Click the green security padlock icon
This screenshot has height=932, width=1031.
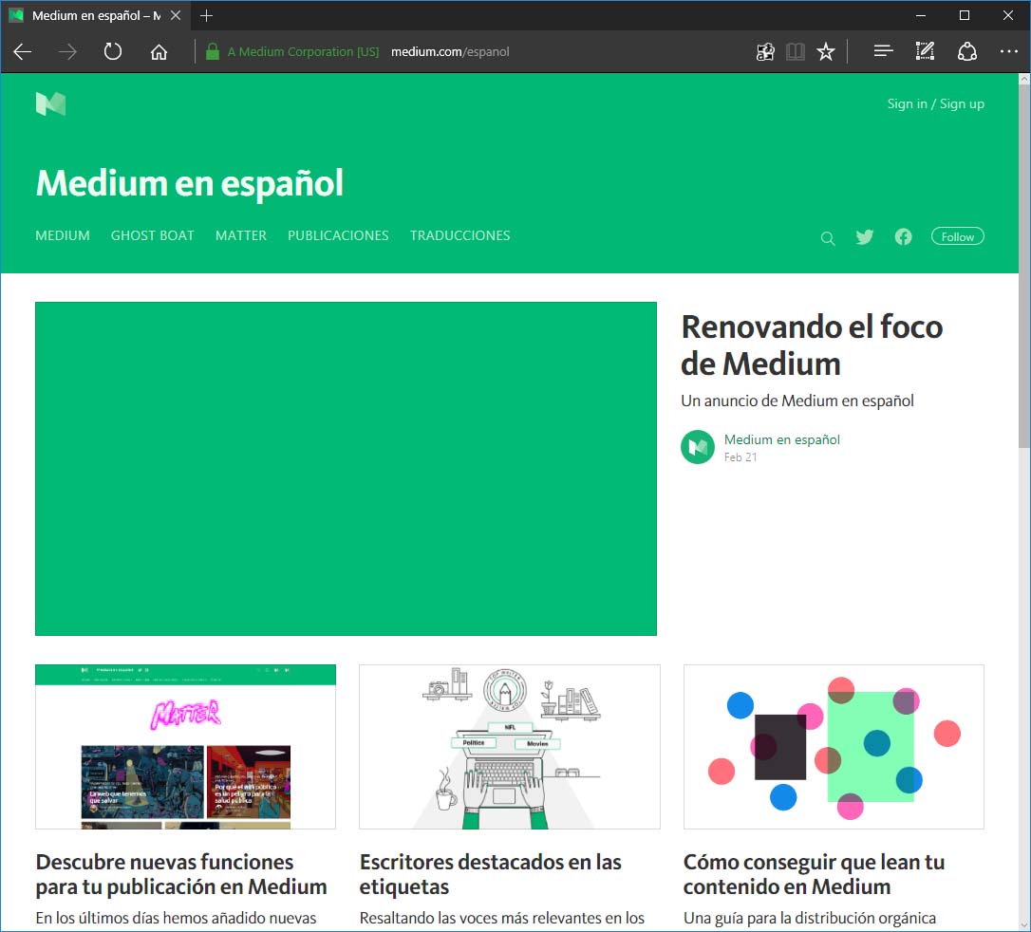tap(213, 52)
